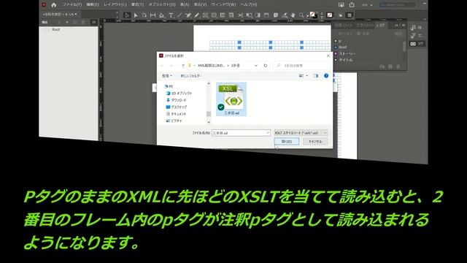Select the Type tool
467x263 pixels.
point(171,15)
